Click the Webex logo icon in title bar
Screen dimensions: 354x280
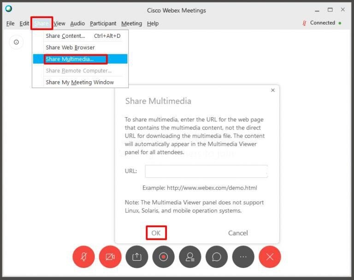tap(9, 9)
